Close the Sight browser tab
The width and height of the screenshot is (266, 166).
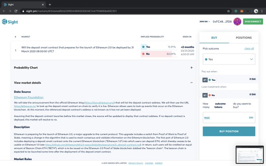43,5
